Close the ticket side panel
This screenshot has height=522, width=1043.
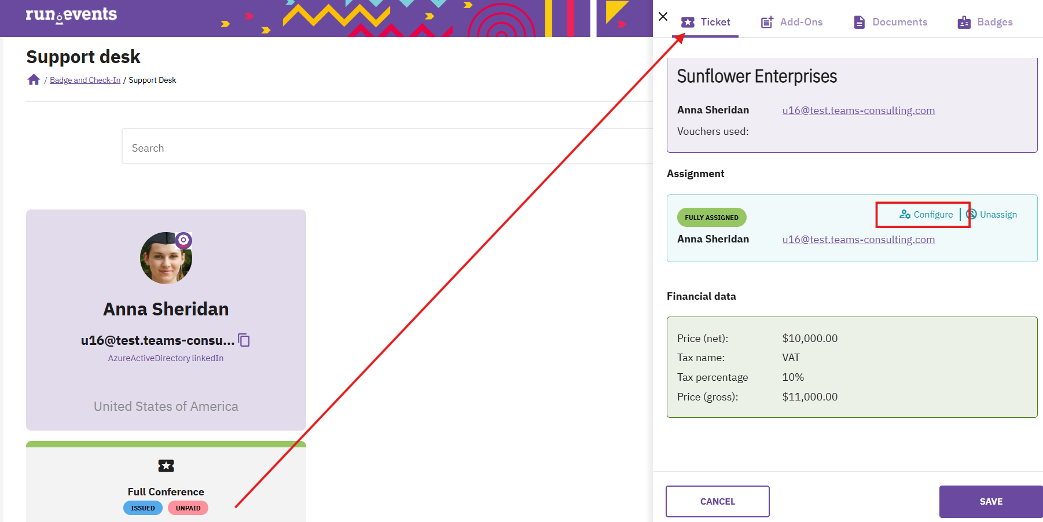[663, 17]
